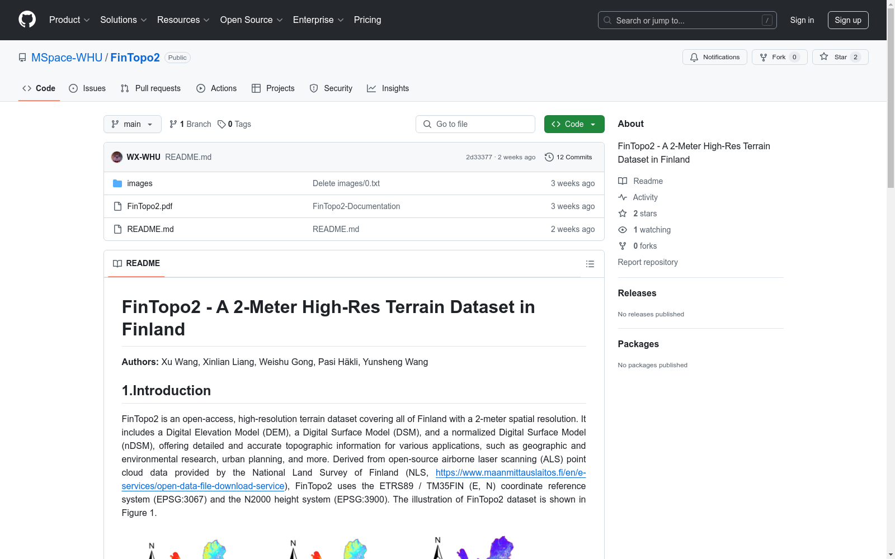Click the scrollbar down arrow

click(x=891, y=555)
